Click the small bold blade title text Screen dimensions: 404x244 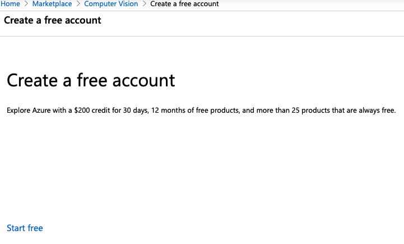point(53,21)
